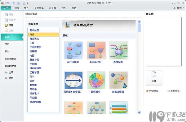Image resolution: width=186 pixels, height=122 pixels.
Task: Select 剪贴画 template category
Action: click(x=33, y=89)
